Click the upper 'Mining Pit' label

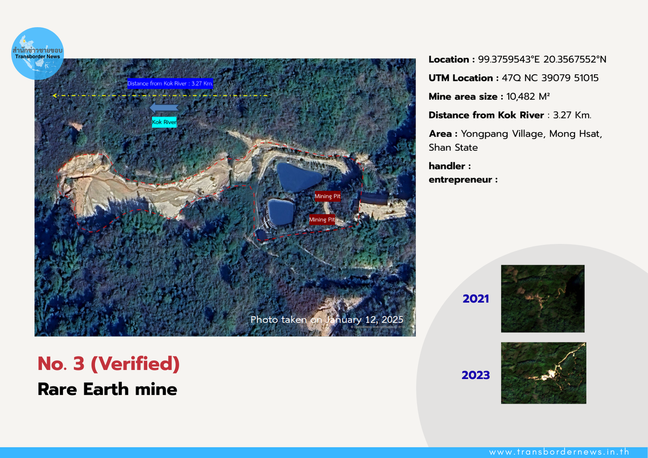click(327, 196)
